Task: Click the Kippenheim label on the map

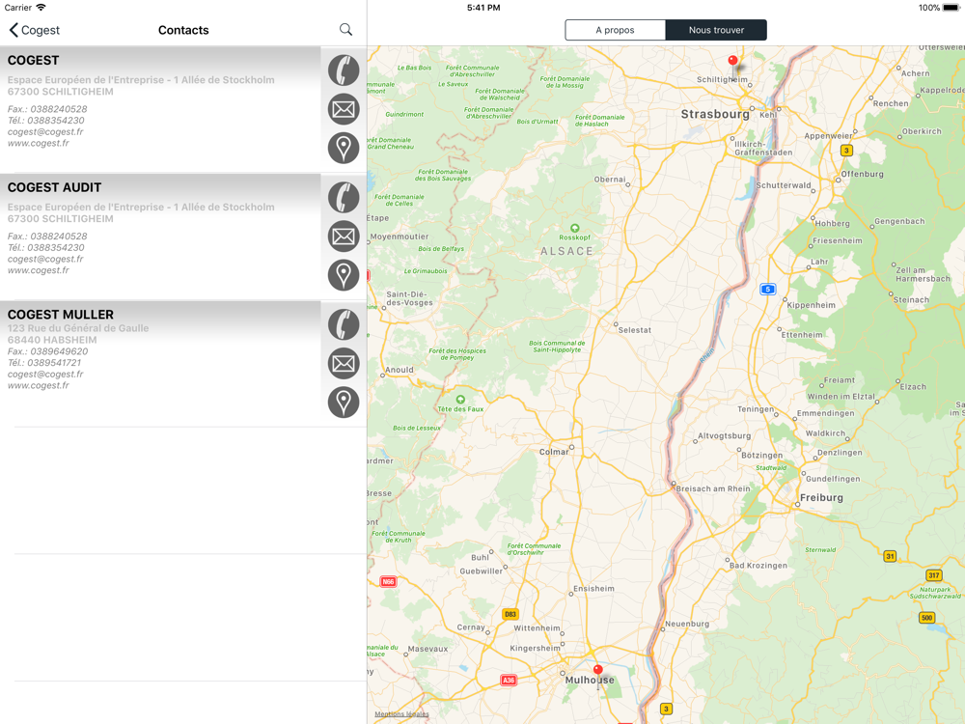Action: pyautogui.click(x=811, y=305)
